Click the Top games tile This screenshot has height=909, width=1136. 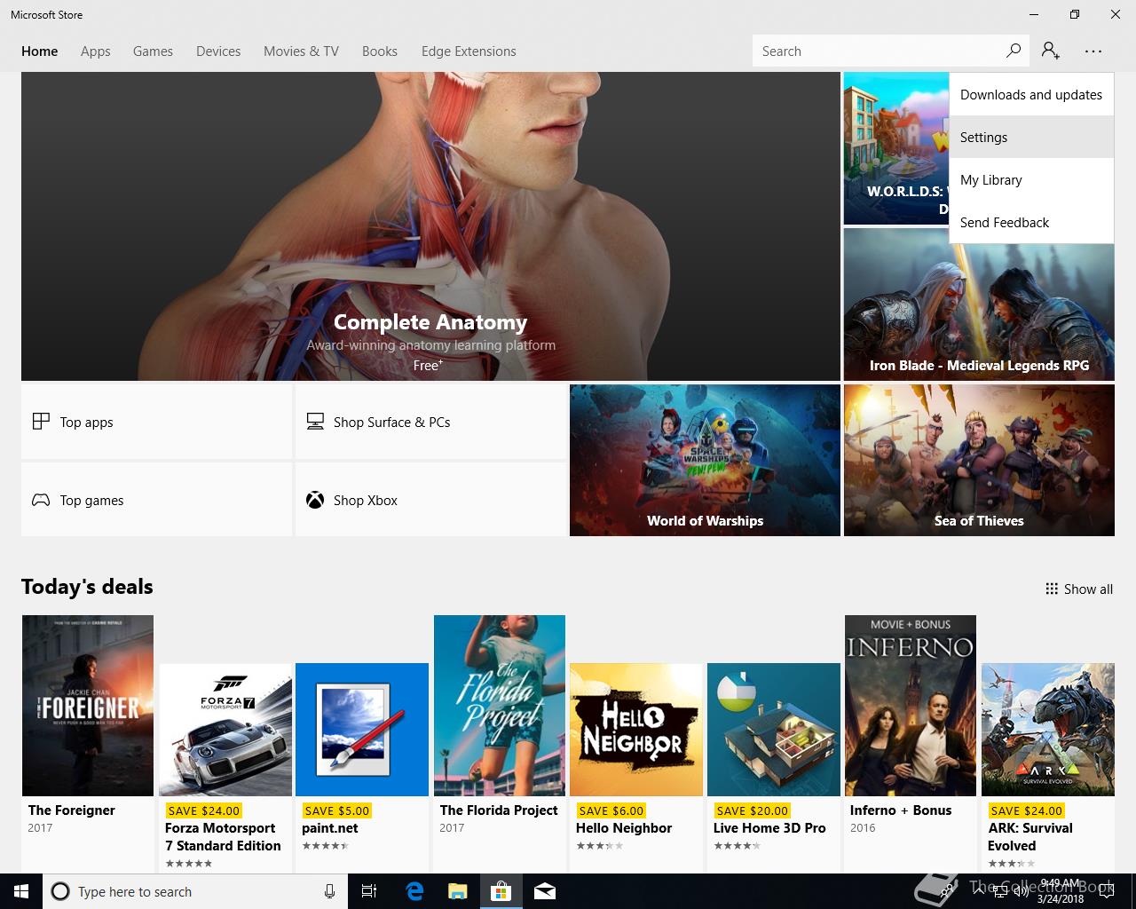coord(156,500)
